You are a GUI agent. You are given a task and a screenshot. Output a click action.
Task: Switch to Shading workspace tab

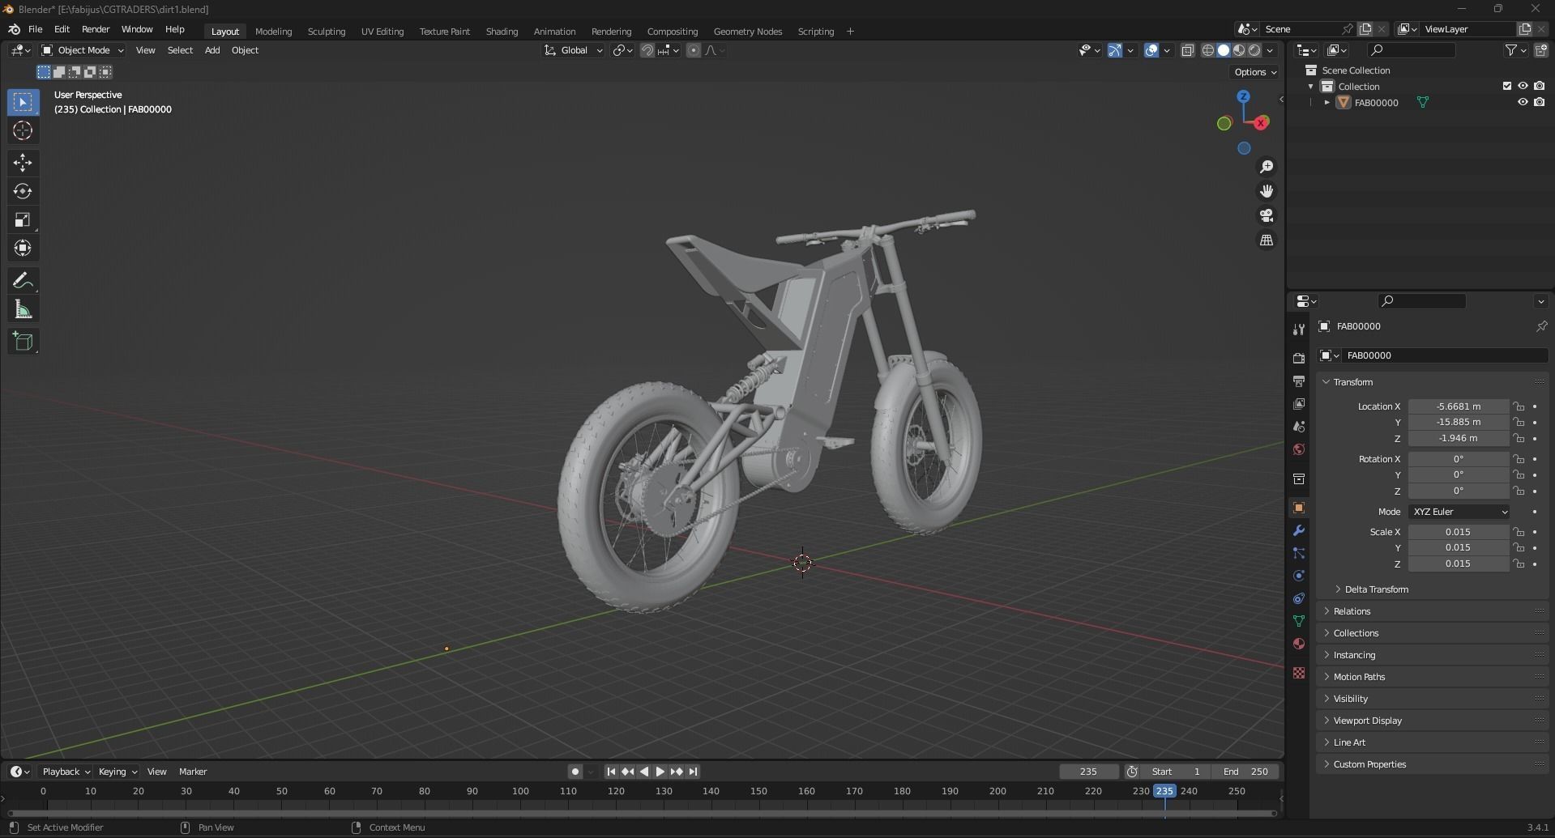click(502, 32)
